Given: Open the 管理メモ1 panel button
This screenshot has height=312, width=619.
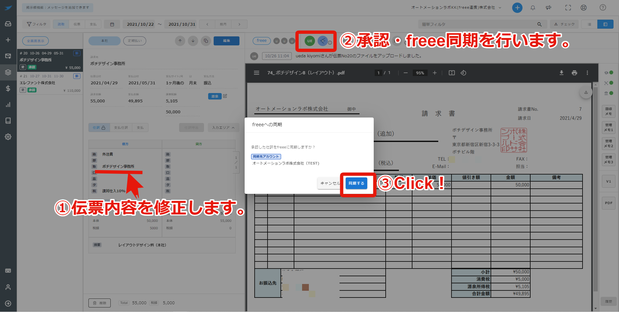Looking at the screenshot, I should 609,128.
